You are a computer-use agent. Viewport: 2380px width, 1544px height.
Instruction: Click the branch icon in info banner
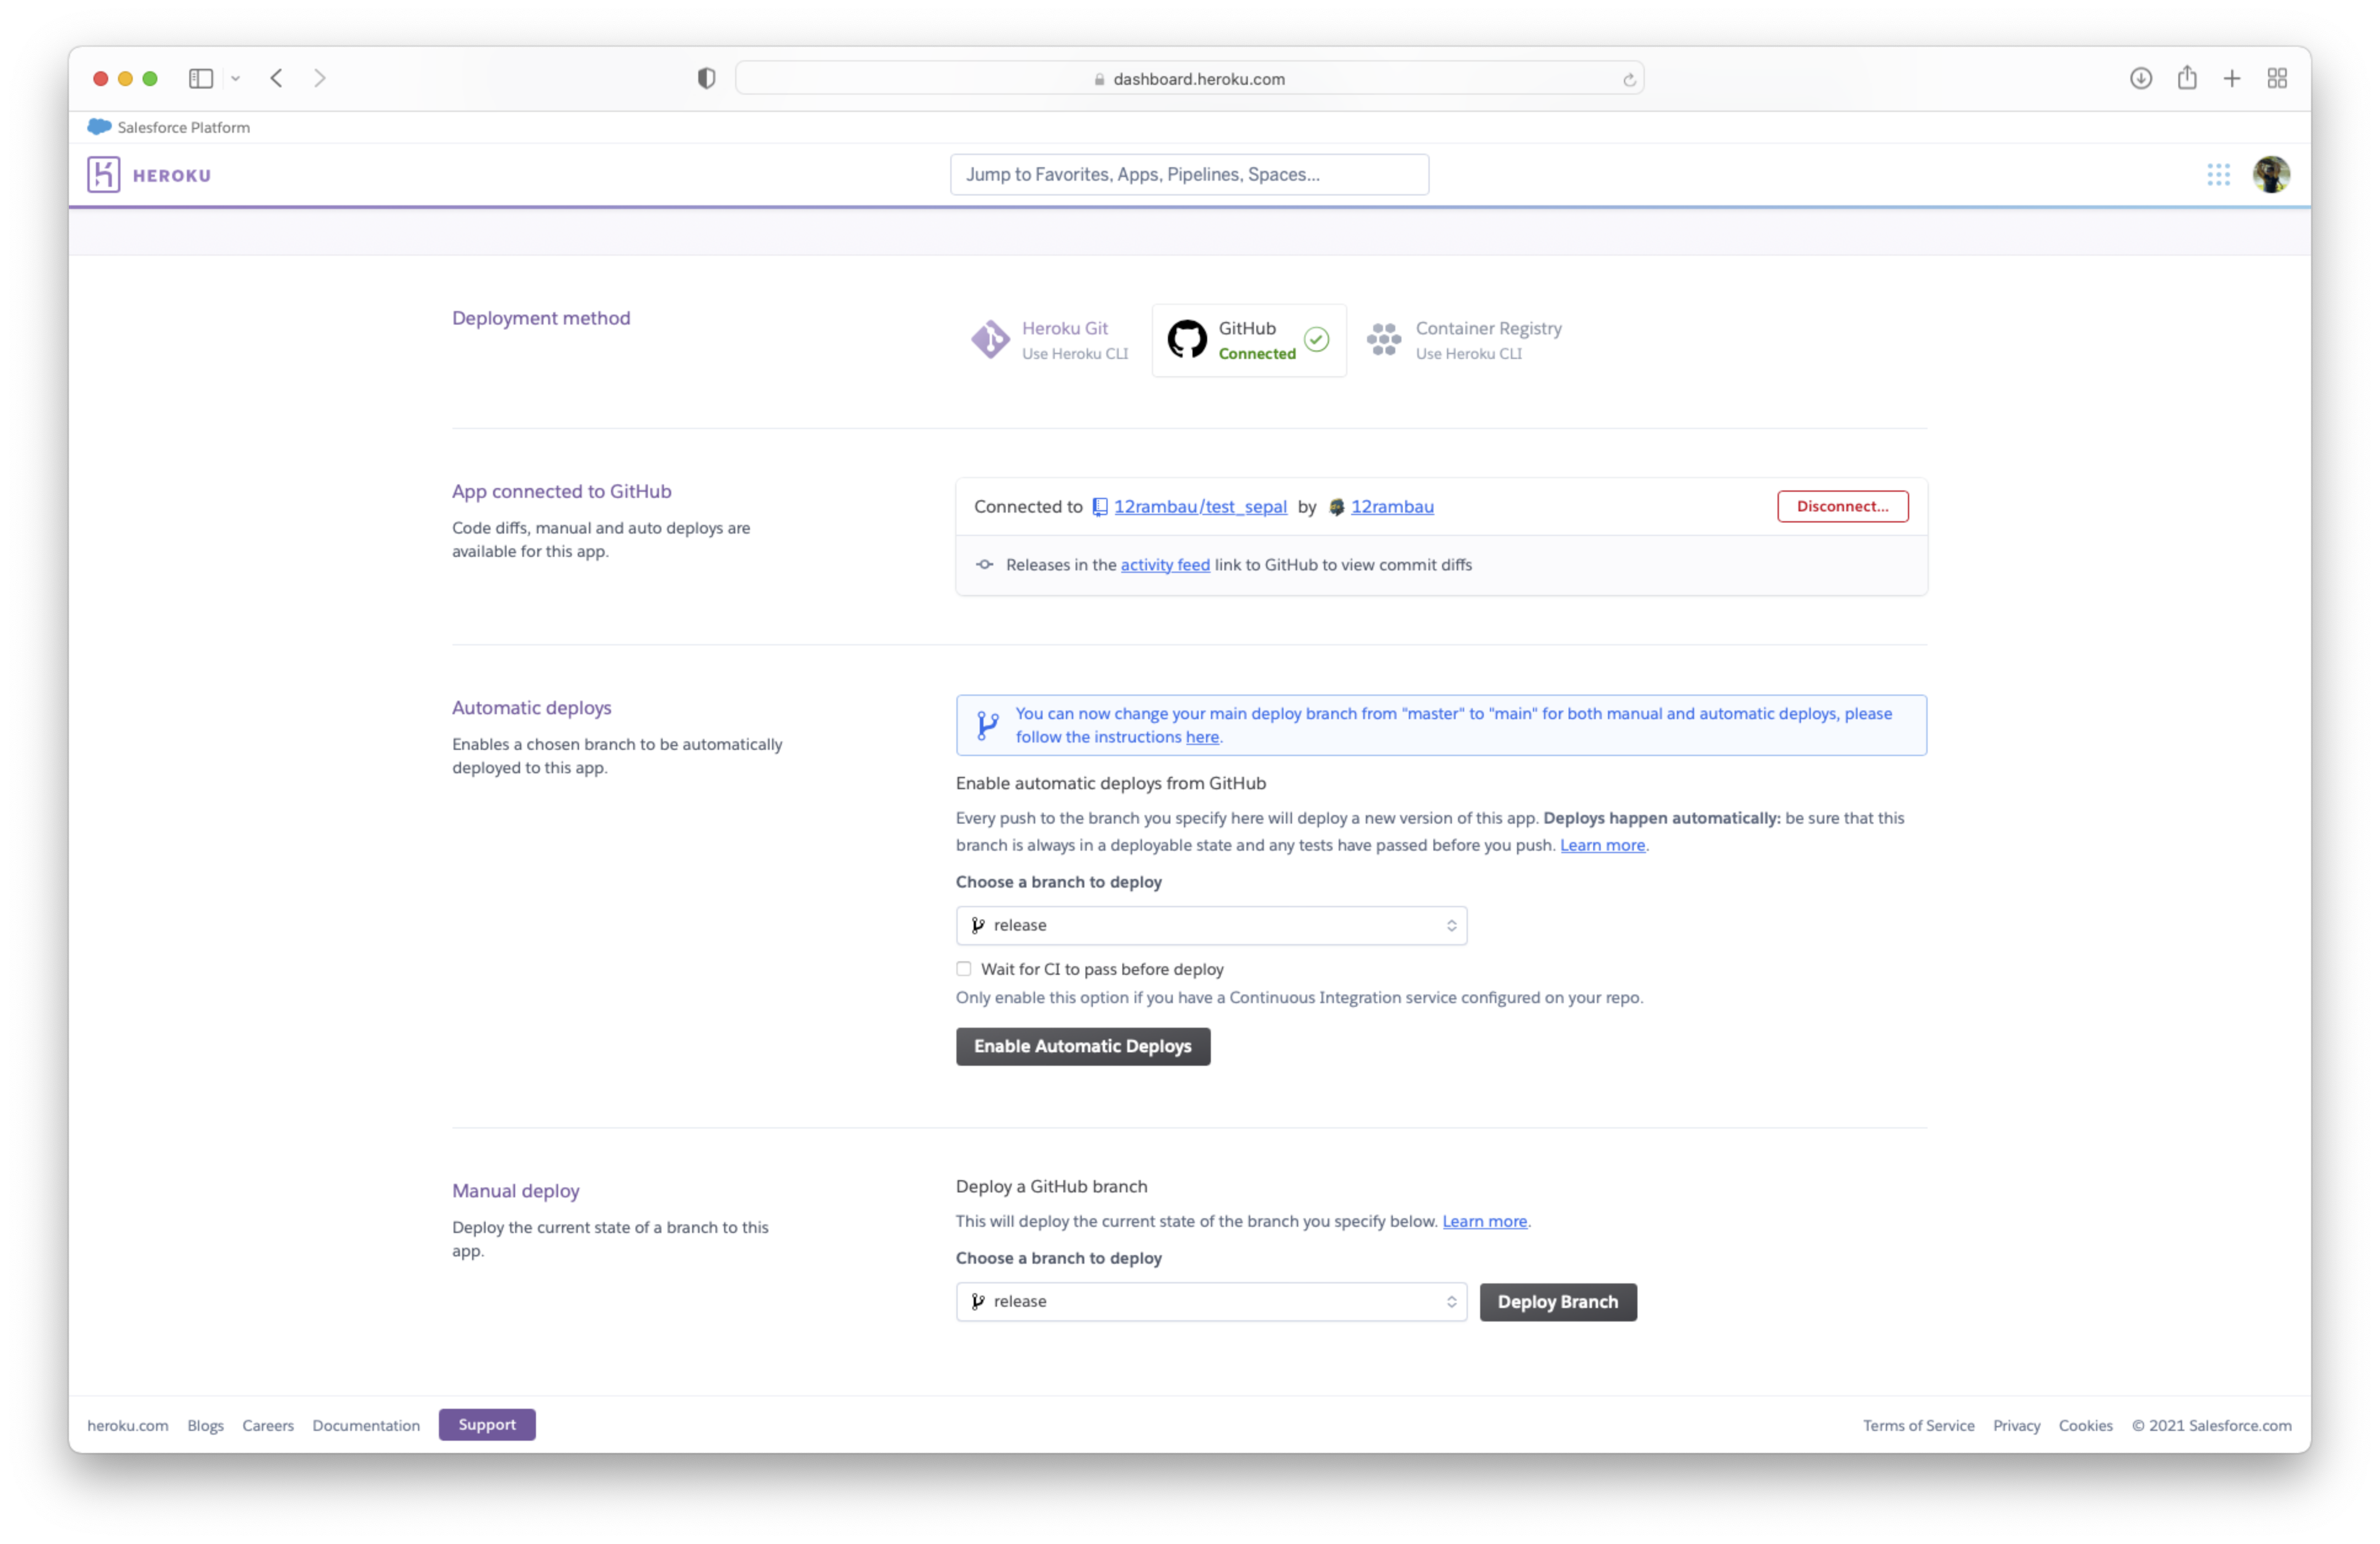(987, 725)
